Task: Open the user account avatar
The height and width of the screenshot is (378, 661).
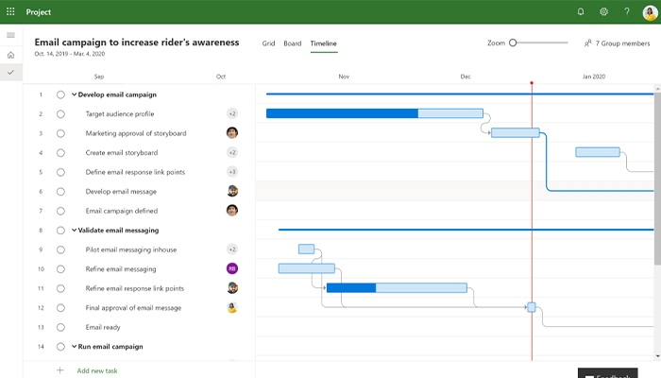Action: [650, 12]
